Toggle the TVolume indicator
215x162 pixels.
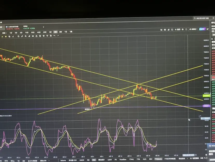pos(158,159)
